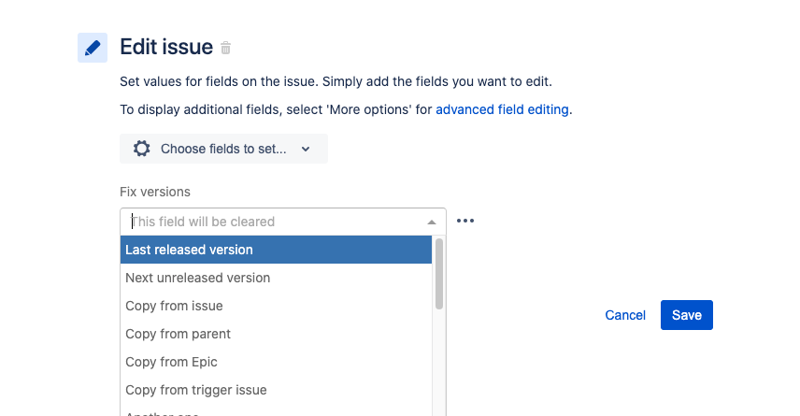The image size is (800, 416).
Task: Click the Choose fields to set button label
Action: (223, 149)
